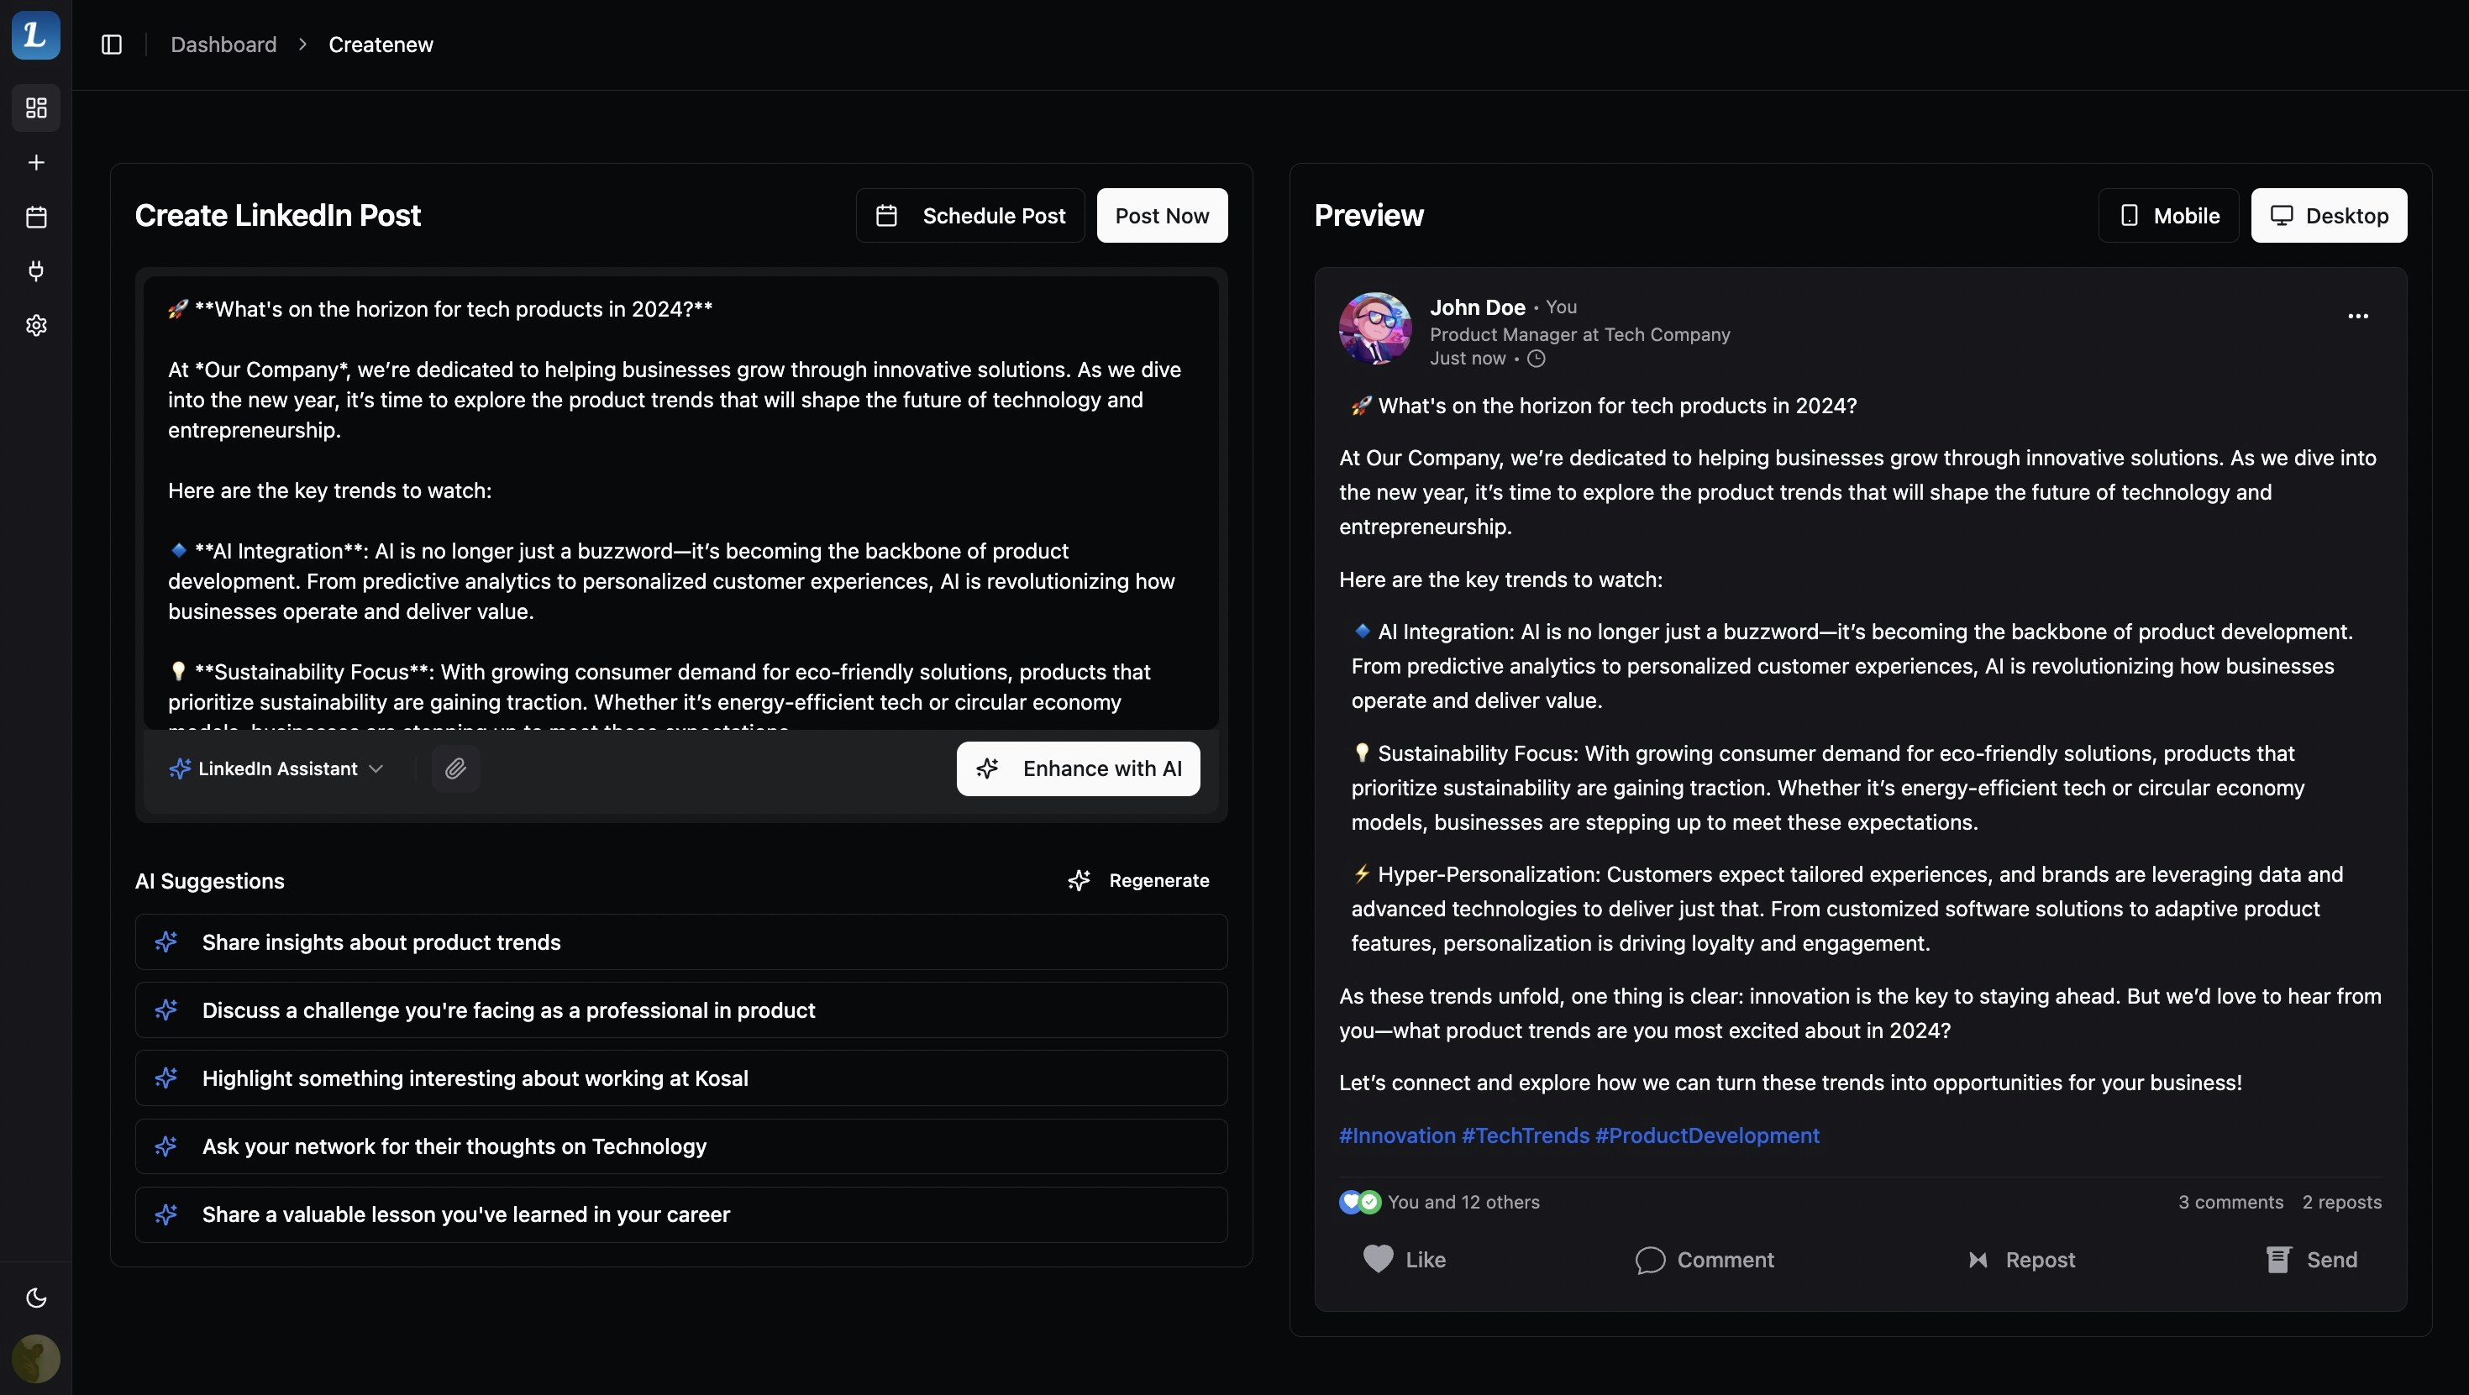Regenerate the AI suggestions

[1138, 880]
